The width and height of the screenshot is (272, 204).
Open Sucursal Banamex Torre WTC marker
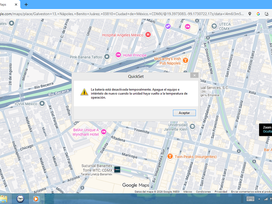pos(117,169)
